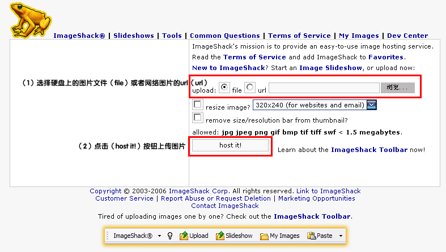Screen dimensions: 446x252
Task: Open My Images folder in the toolbar
Action: (x=279, y=236)
